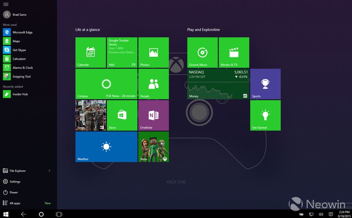Viewport: 352px width, 218px height.
Task: Launch Snipping Tool
Action: pyautogui.click(x=17, y=77)
